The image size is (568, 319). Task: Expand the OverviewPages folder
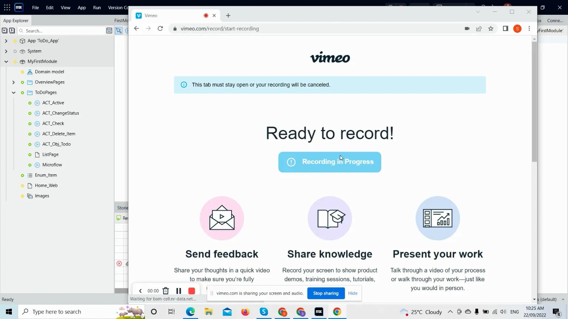click(x=13, y=82)
